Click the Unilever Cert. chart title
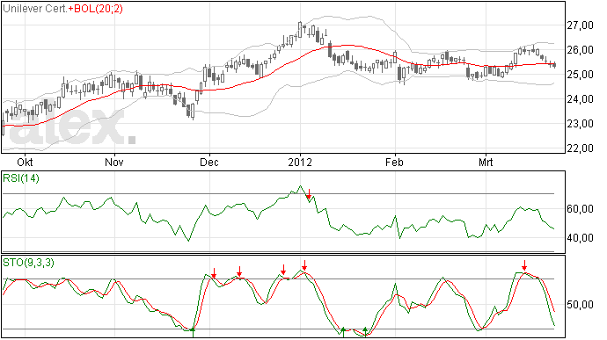607x340 pixels. point(35,9)
